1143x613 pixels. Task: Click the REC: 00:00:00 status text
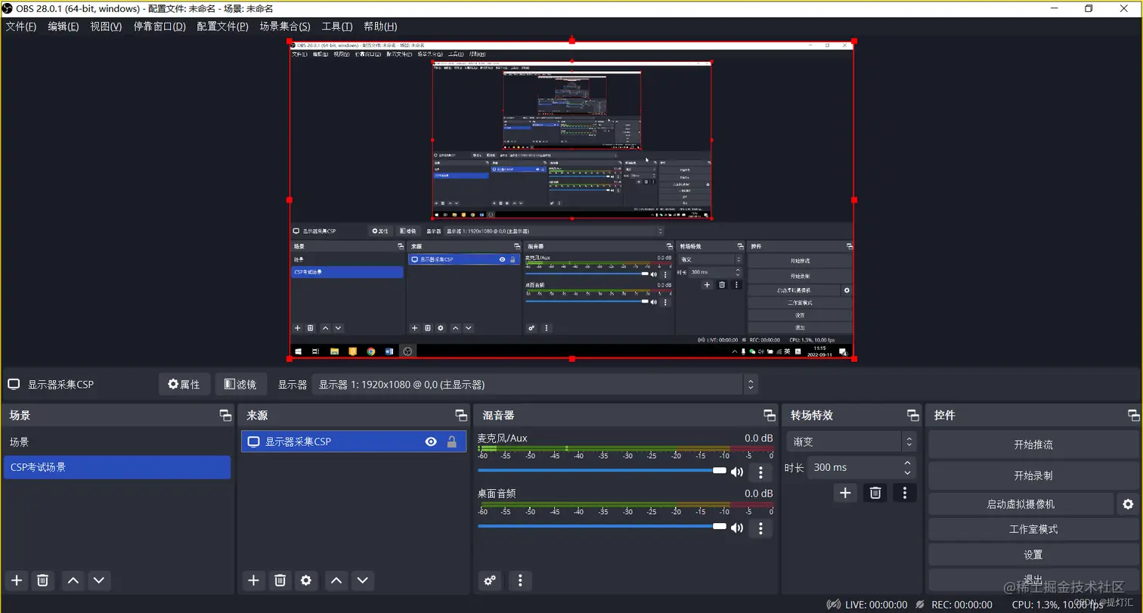pos(962,605)
